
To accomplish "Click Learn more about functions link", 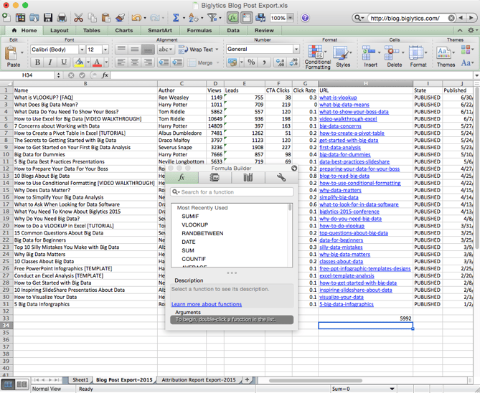I will tap(206, 304).
